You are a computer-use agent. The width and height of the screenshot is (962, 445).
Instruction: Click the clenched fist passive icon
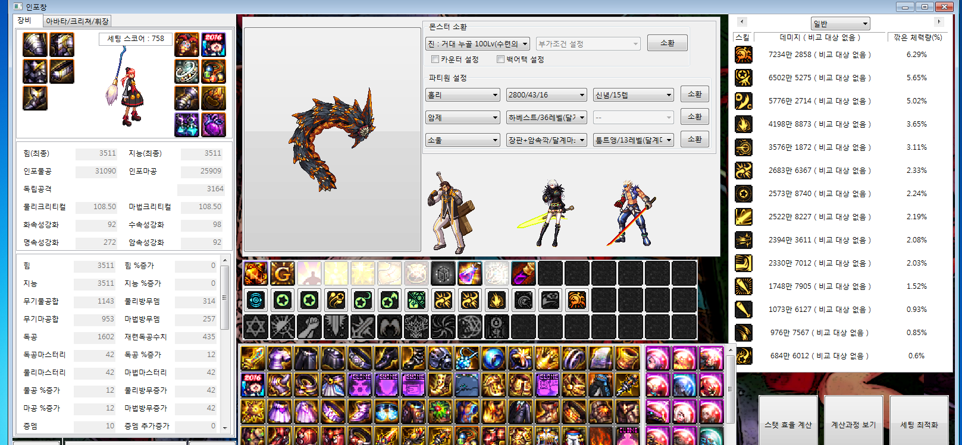click(309, 327)
